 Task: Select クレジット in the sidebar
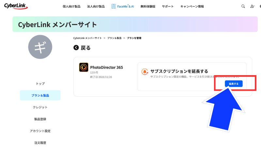point(40,107)
